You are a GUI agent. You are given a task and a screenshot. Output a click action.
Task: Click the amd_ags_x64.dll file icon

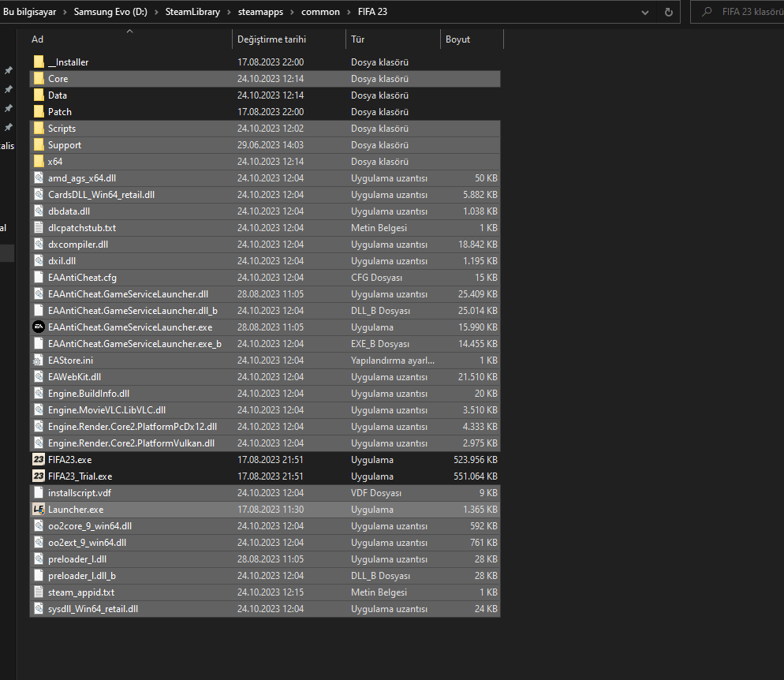[39, 178]
